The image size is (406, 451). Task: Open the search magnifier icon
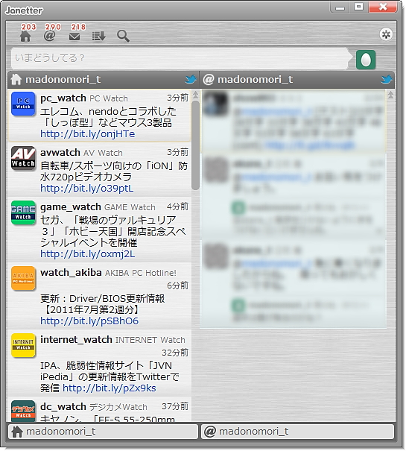[x=123, y=37]
